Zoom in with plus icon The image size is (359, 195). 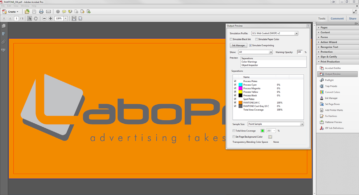(x=51, y=18)
